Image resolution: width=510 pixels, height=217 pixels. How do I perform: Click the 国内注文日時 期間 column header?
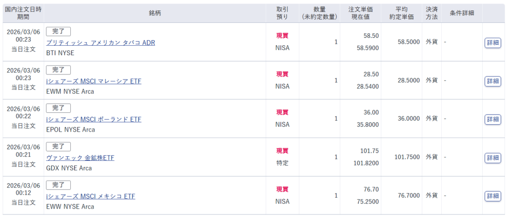tap(23, 13)
